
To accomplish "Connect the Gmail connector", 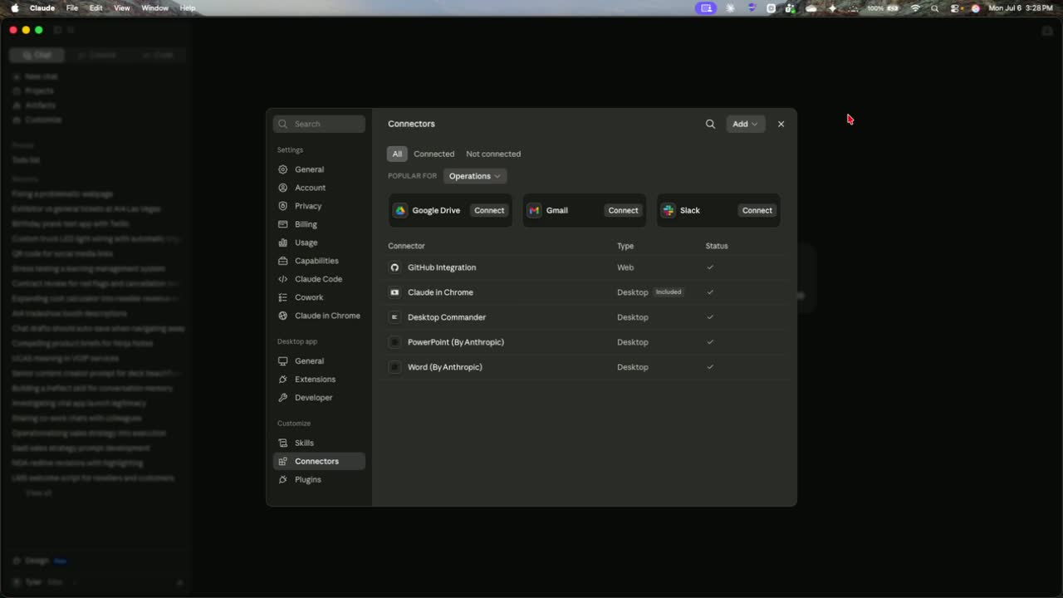I will (x=623, y=210).
